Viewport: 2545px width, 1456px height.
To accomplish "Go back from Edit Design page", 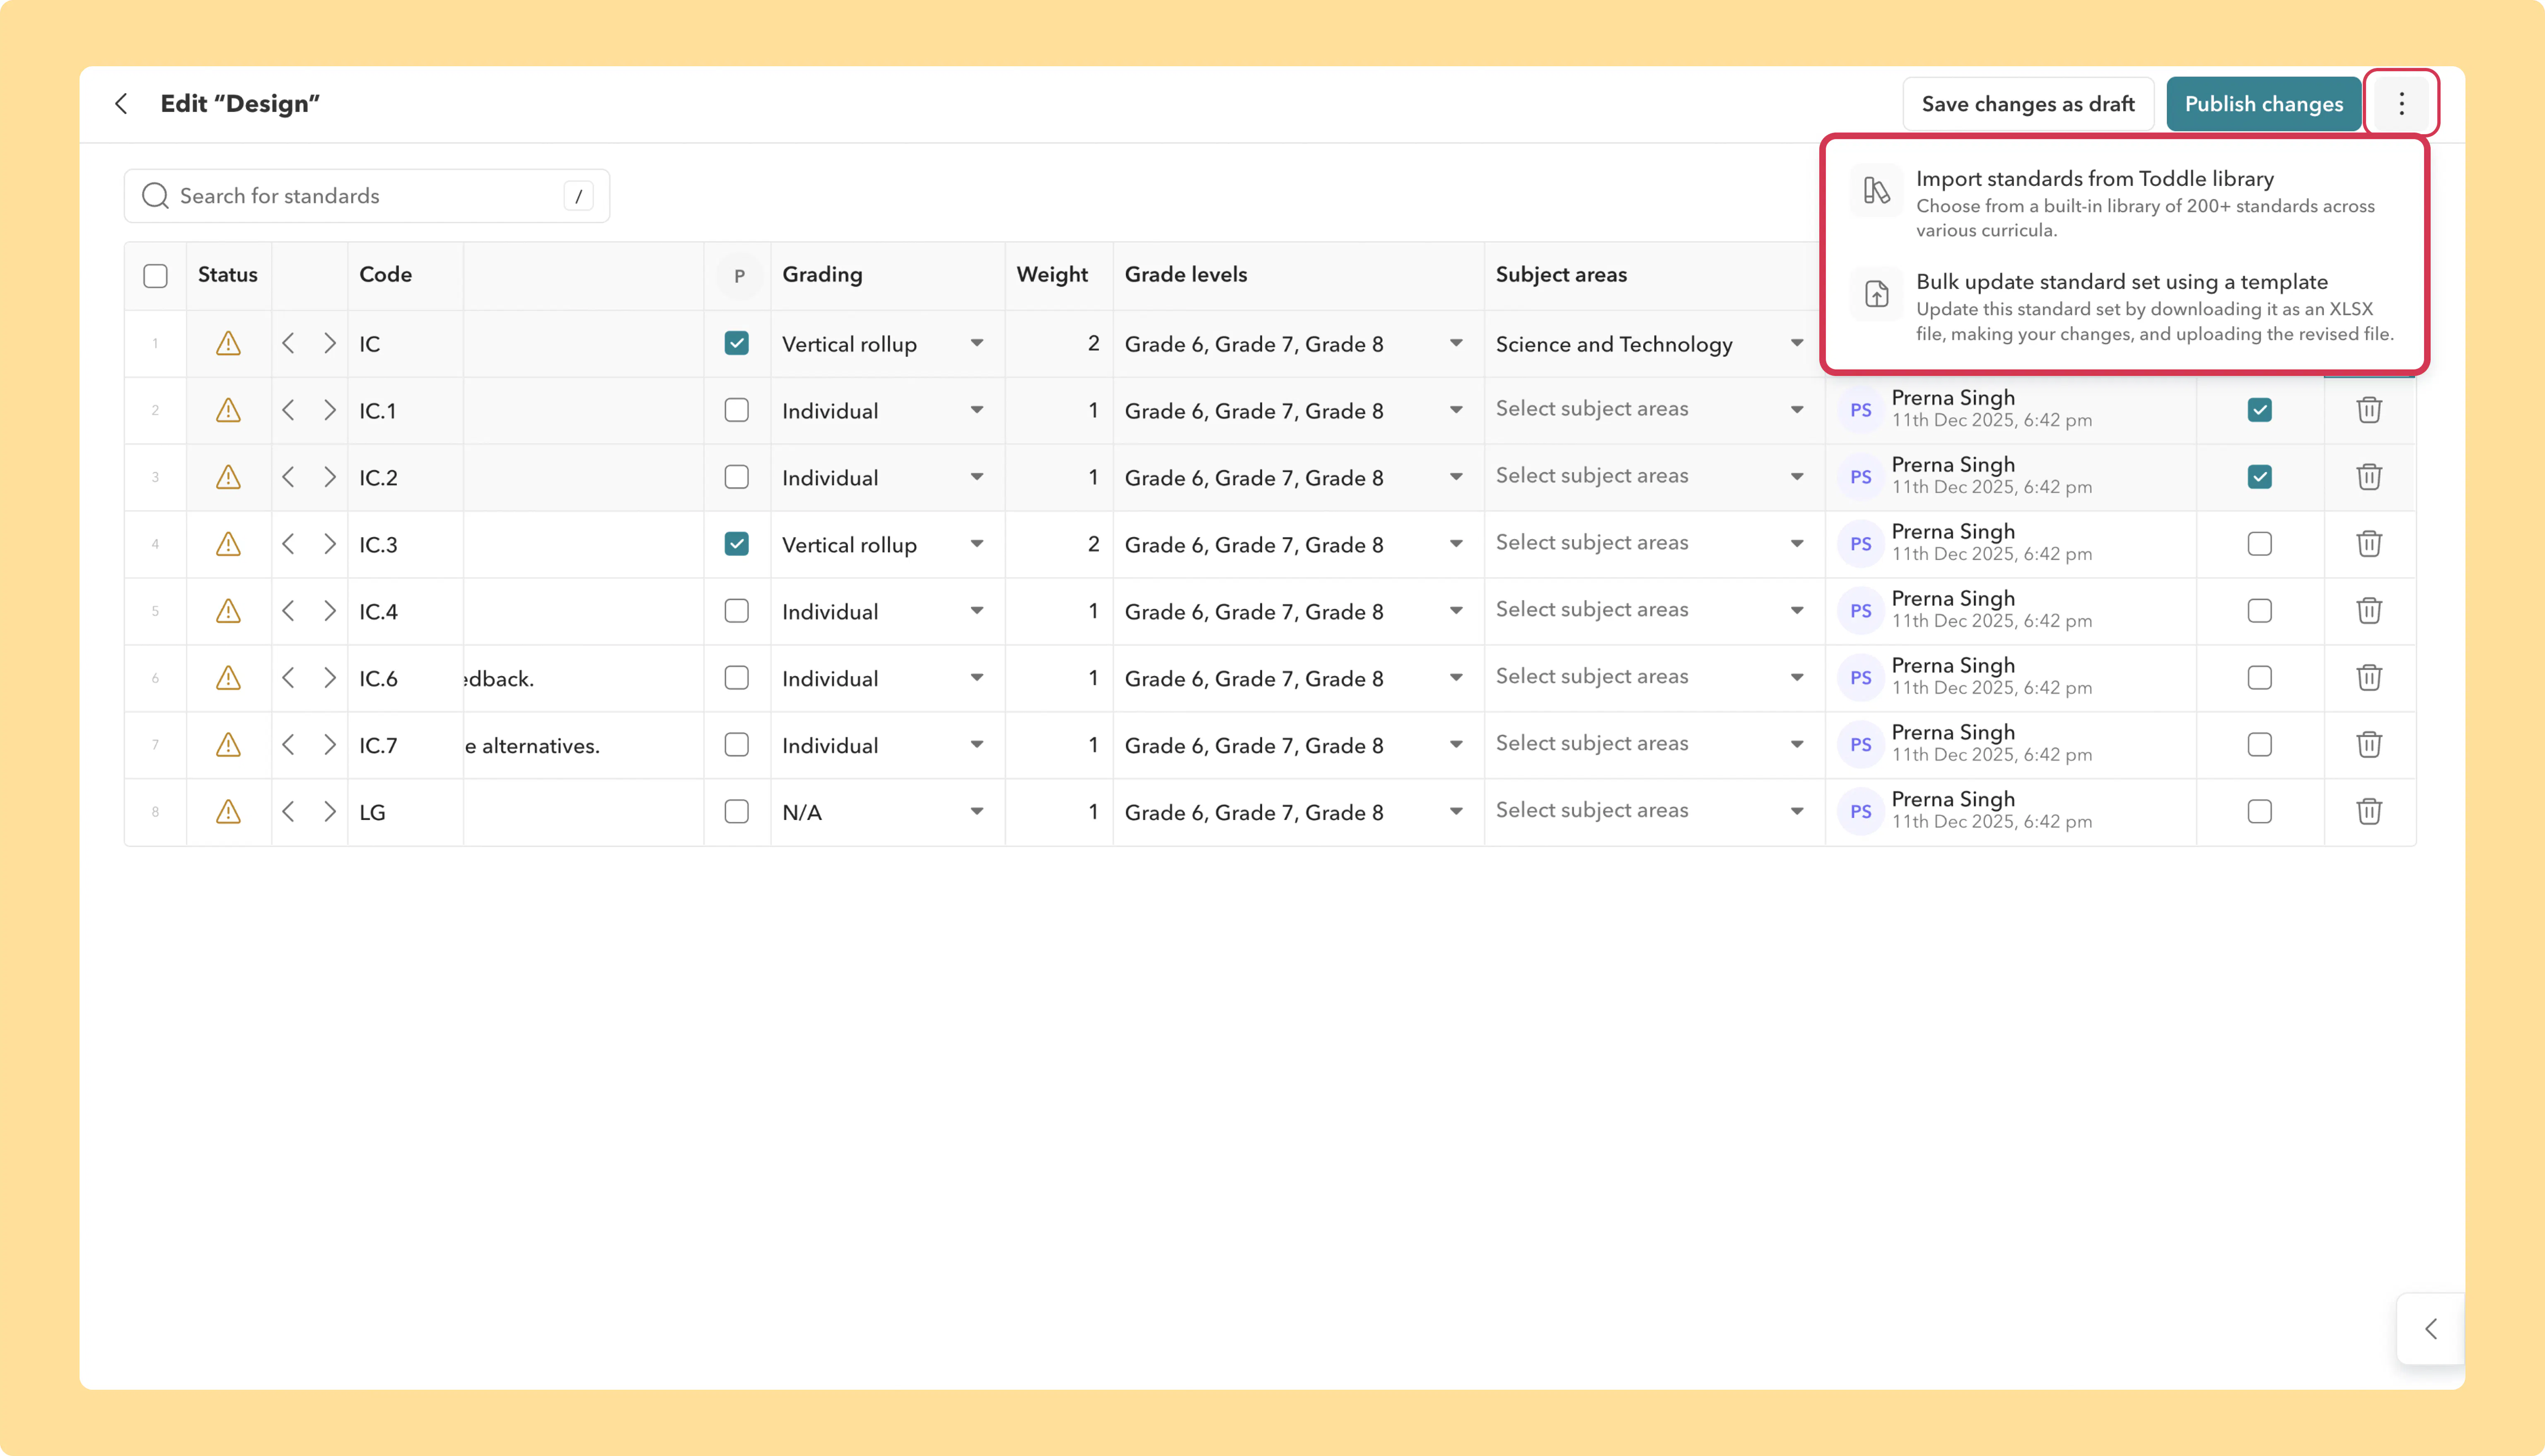I will pos(121,104).
